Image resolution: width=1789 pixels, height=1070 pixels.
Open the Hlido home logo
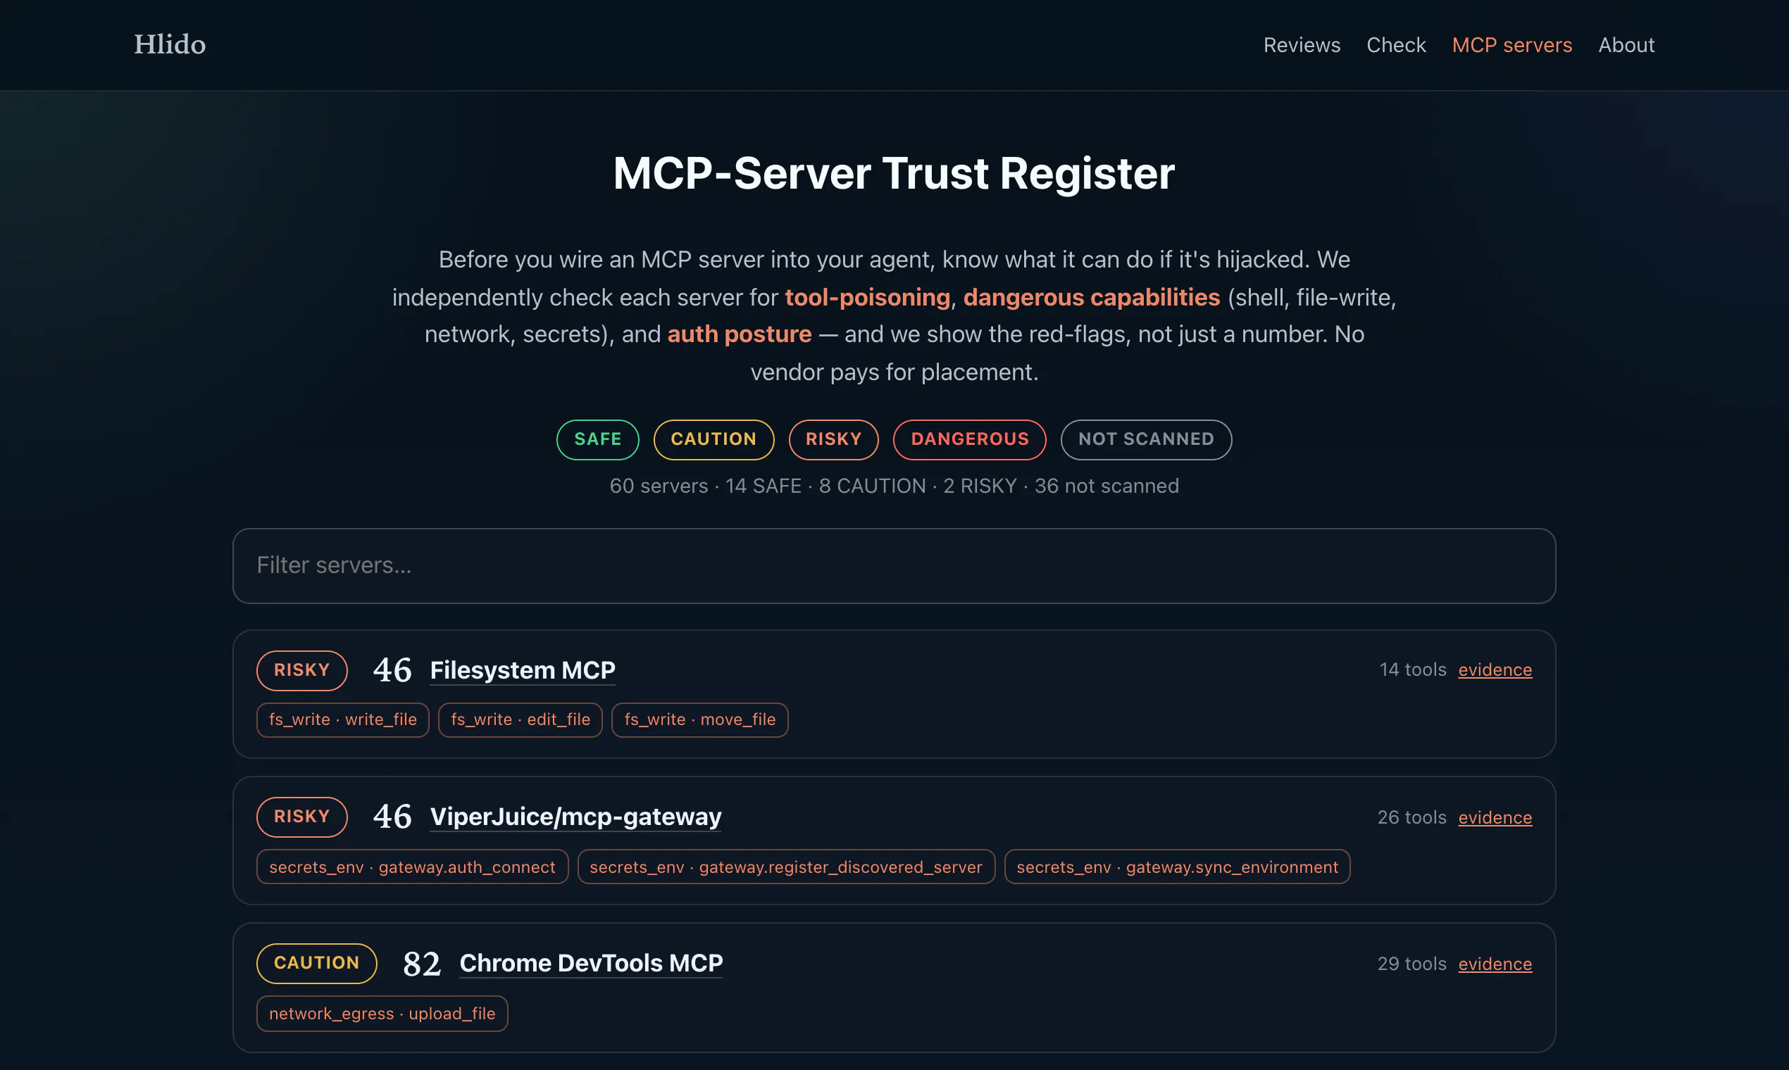coord(170,45)
